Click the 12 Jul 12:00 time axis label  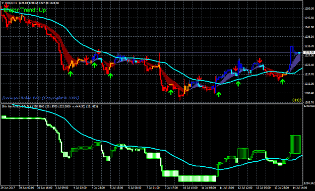point(244,188)
